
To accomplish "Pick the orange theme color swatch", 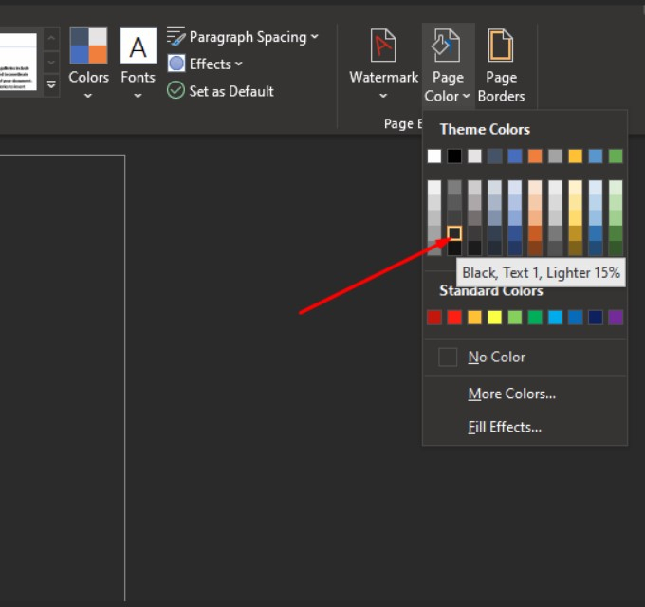I will tap(535, 156).
